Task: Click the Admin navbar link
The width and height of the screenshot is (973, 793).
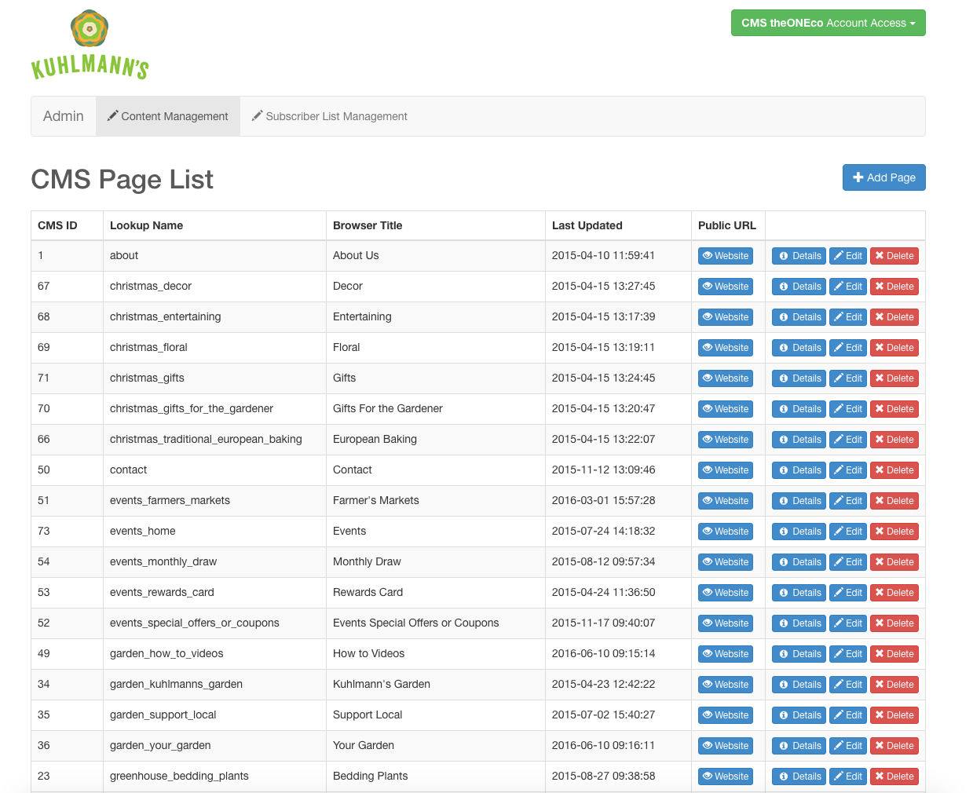Action: pyautogui.click(x=64, y=116)
